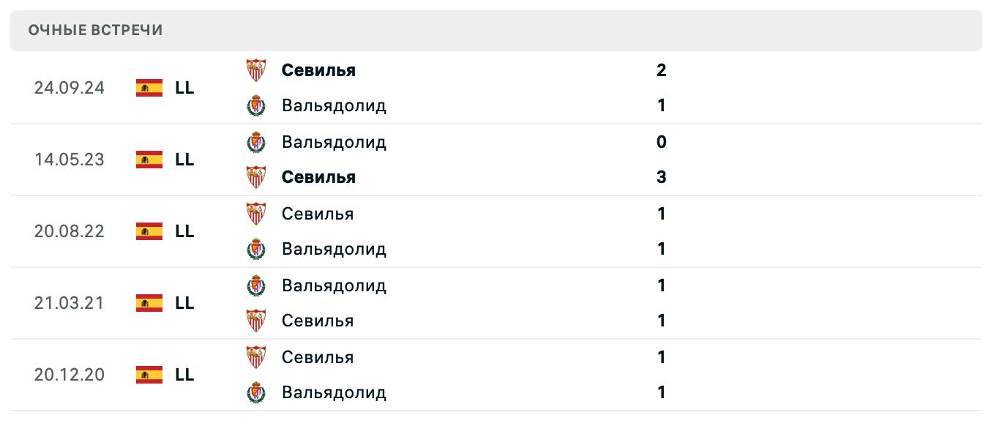Click the Sevilla crest in the 20.08.22 match

pyautogui.click(x=257, y=213)
